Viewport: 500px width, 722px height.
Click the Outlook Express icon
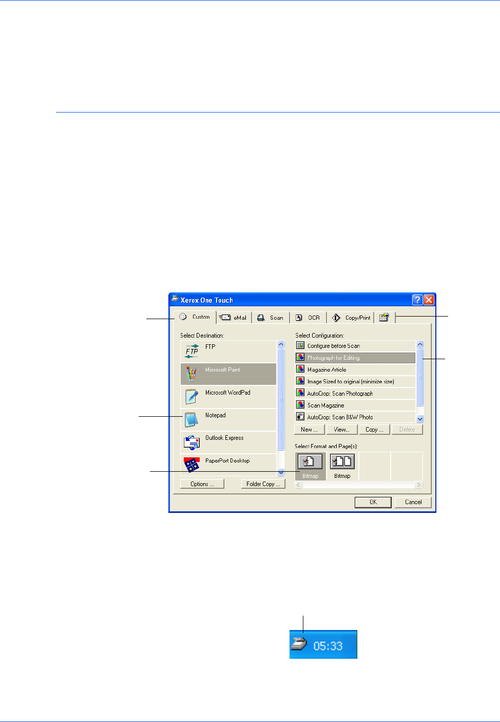[x=191, y=442]
